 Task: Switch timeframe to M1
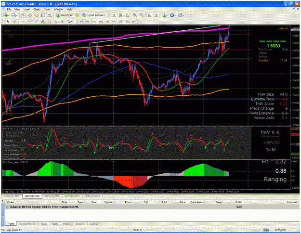tap(81, 22)
